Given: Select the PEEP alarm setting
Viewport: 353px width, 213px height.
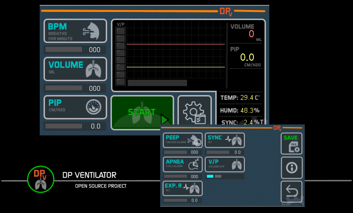Looking at the screenshot, I should [x=183, y=140].
